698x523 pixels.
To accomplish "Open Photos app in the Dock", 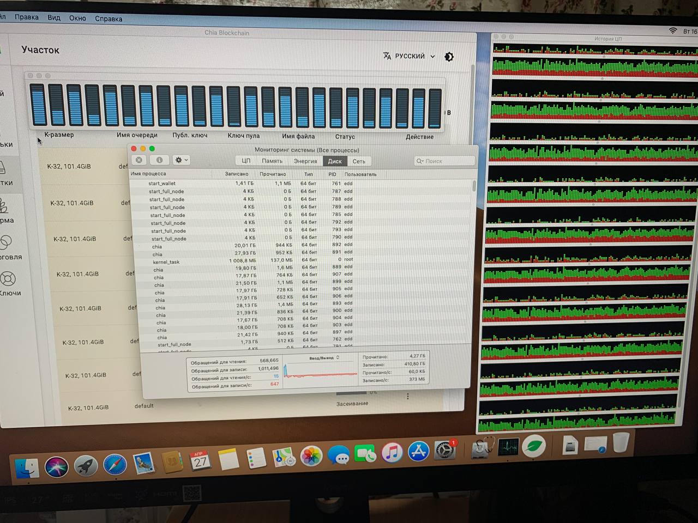I will (311, 456).
